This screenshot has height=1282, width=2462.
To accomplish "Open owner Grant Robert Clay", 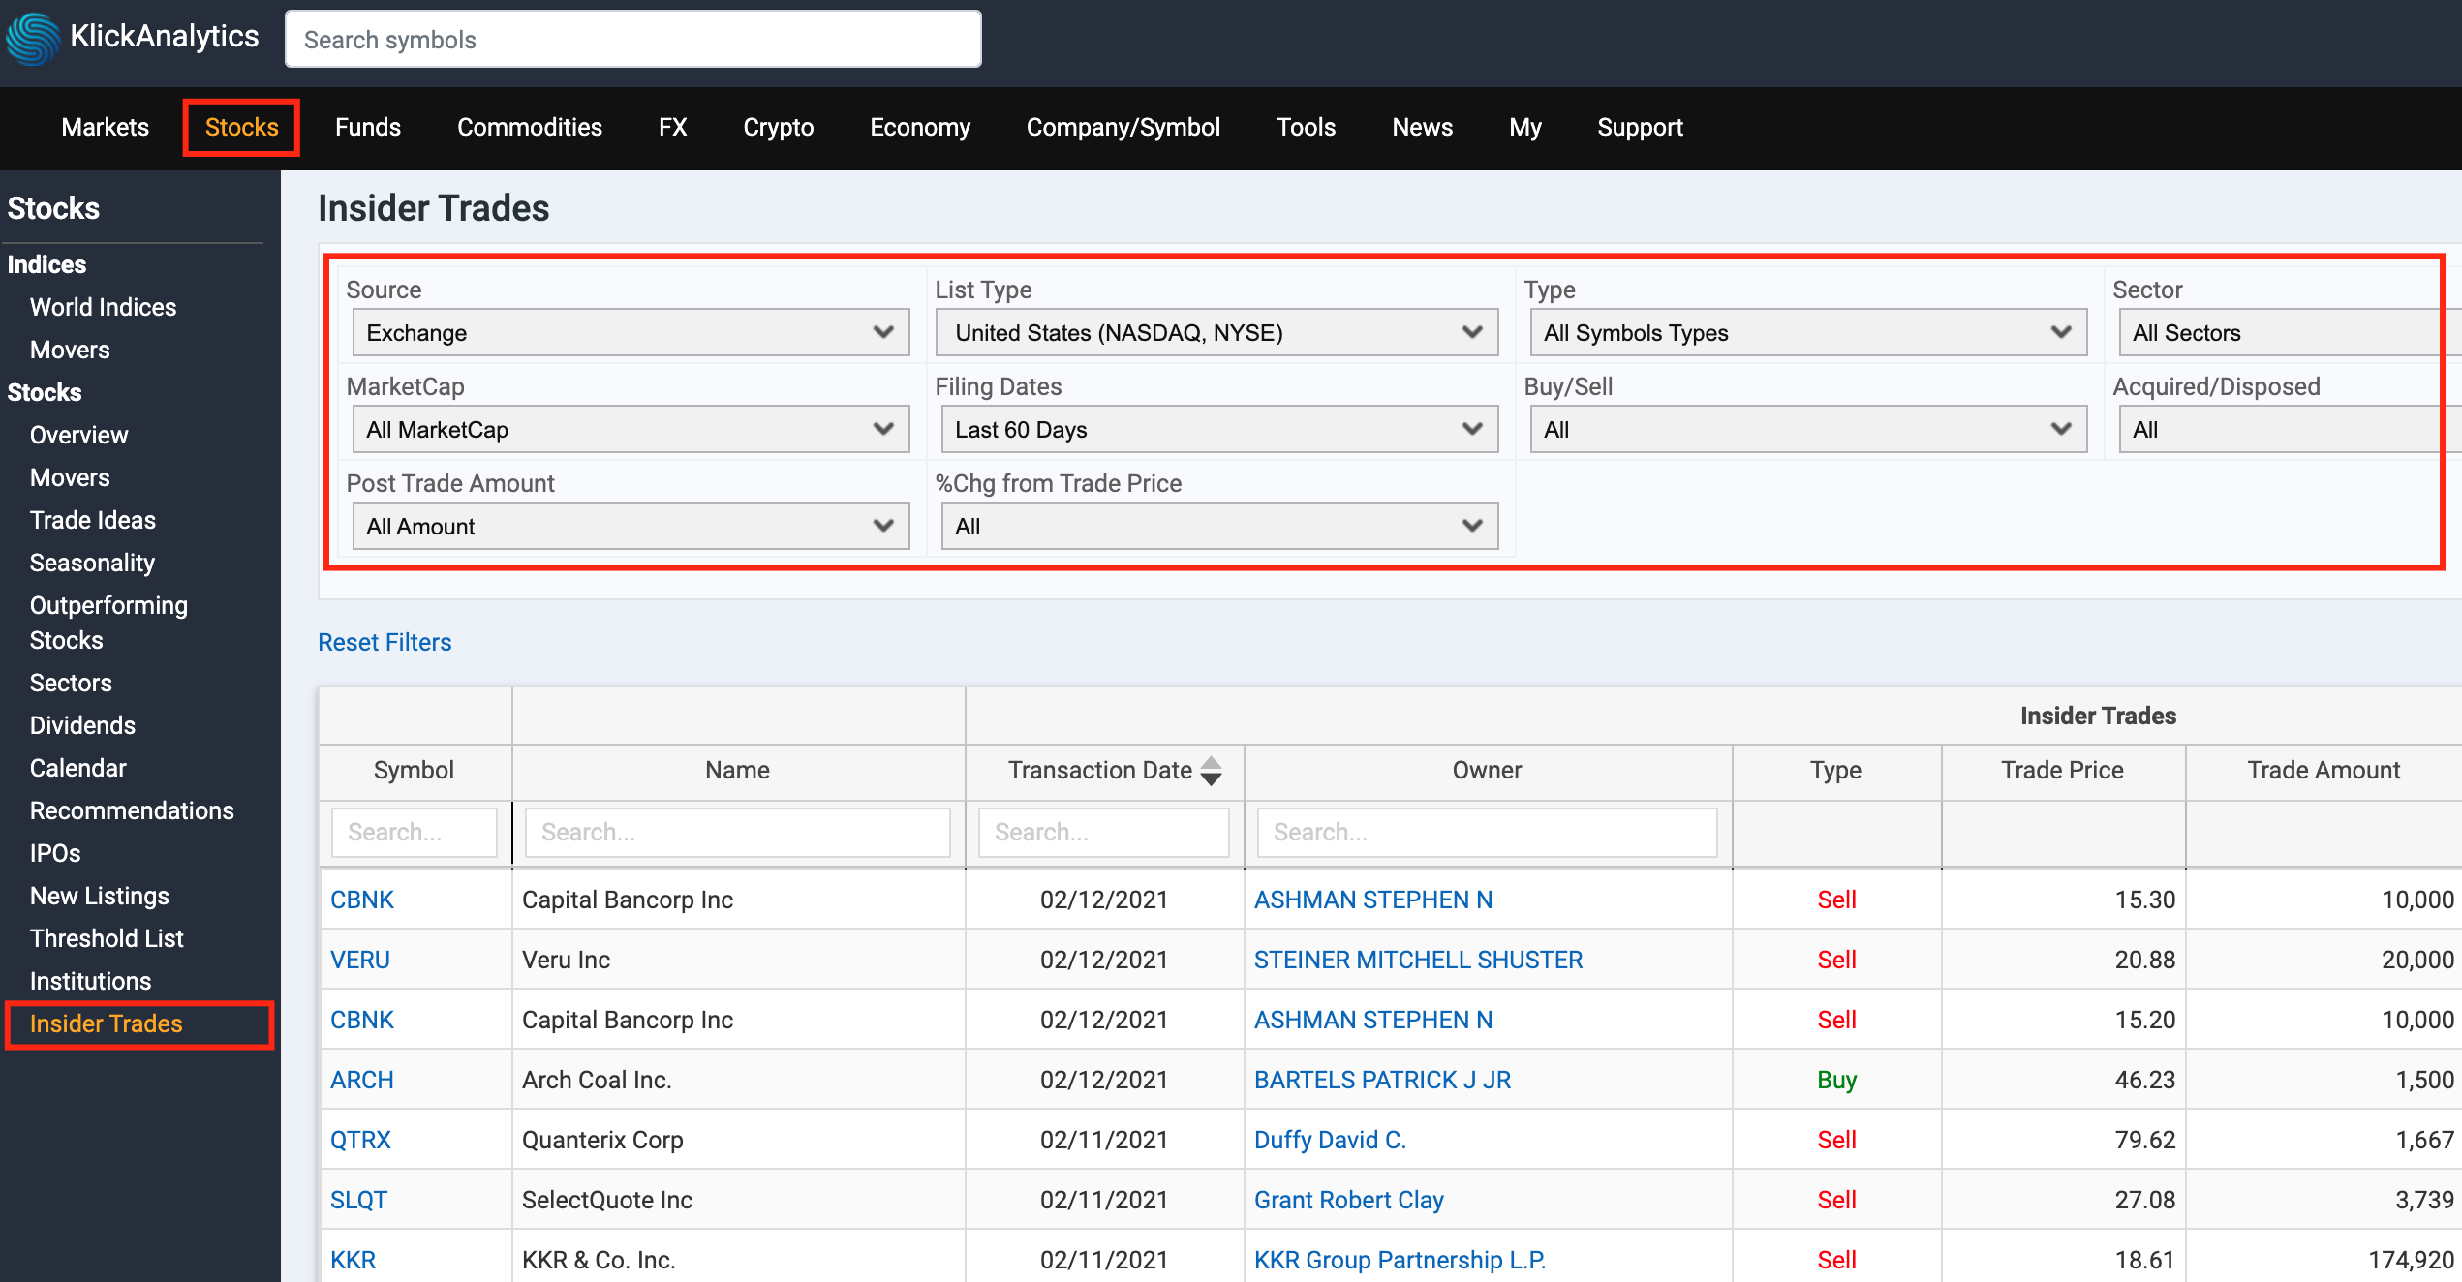I will pyautogui.click(x=1348, y=1200).
